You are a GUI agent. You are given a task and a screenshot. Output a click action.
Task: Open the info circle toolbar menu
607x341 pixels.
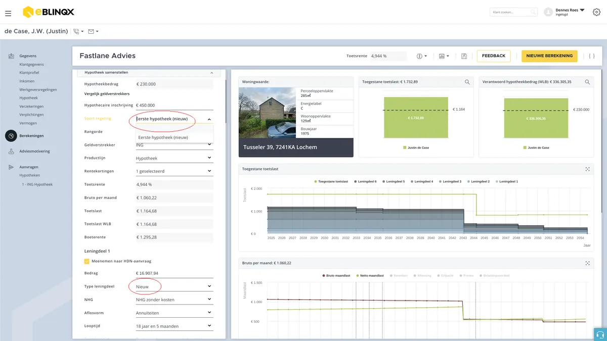point(422,56)
